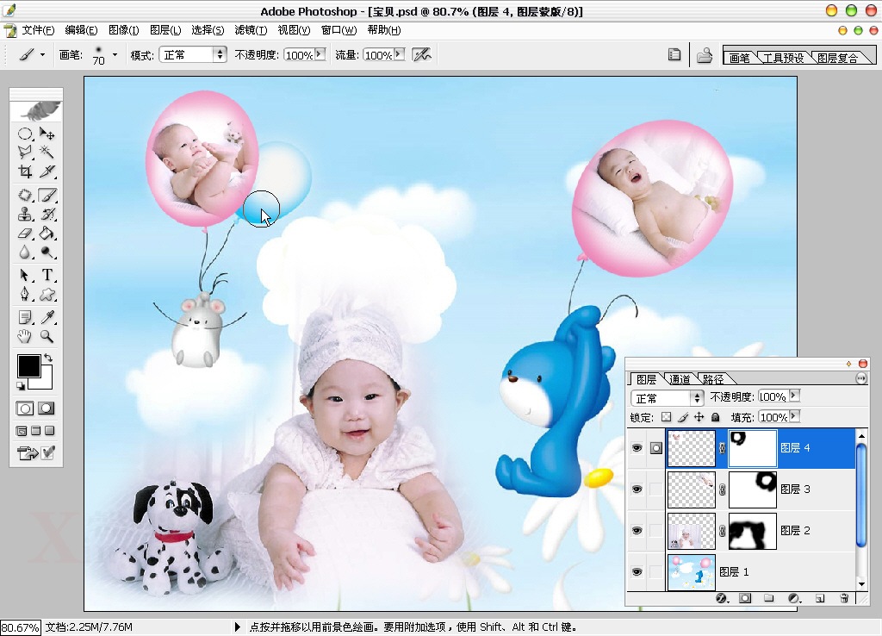Viewport: 882px width, 636px height.
Task: Select the Paint Bucket tool
Action: coord(47,233)
